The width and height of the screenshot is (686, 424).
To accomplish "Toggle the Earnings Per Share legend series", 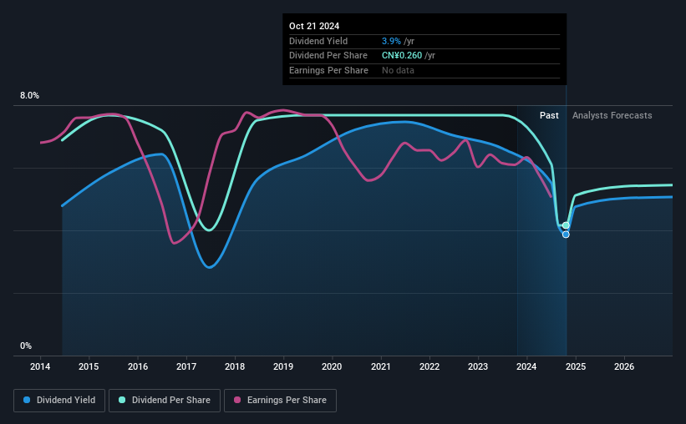I will 280,401.
